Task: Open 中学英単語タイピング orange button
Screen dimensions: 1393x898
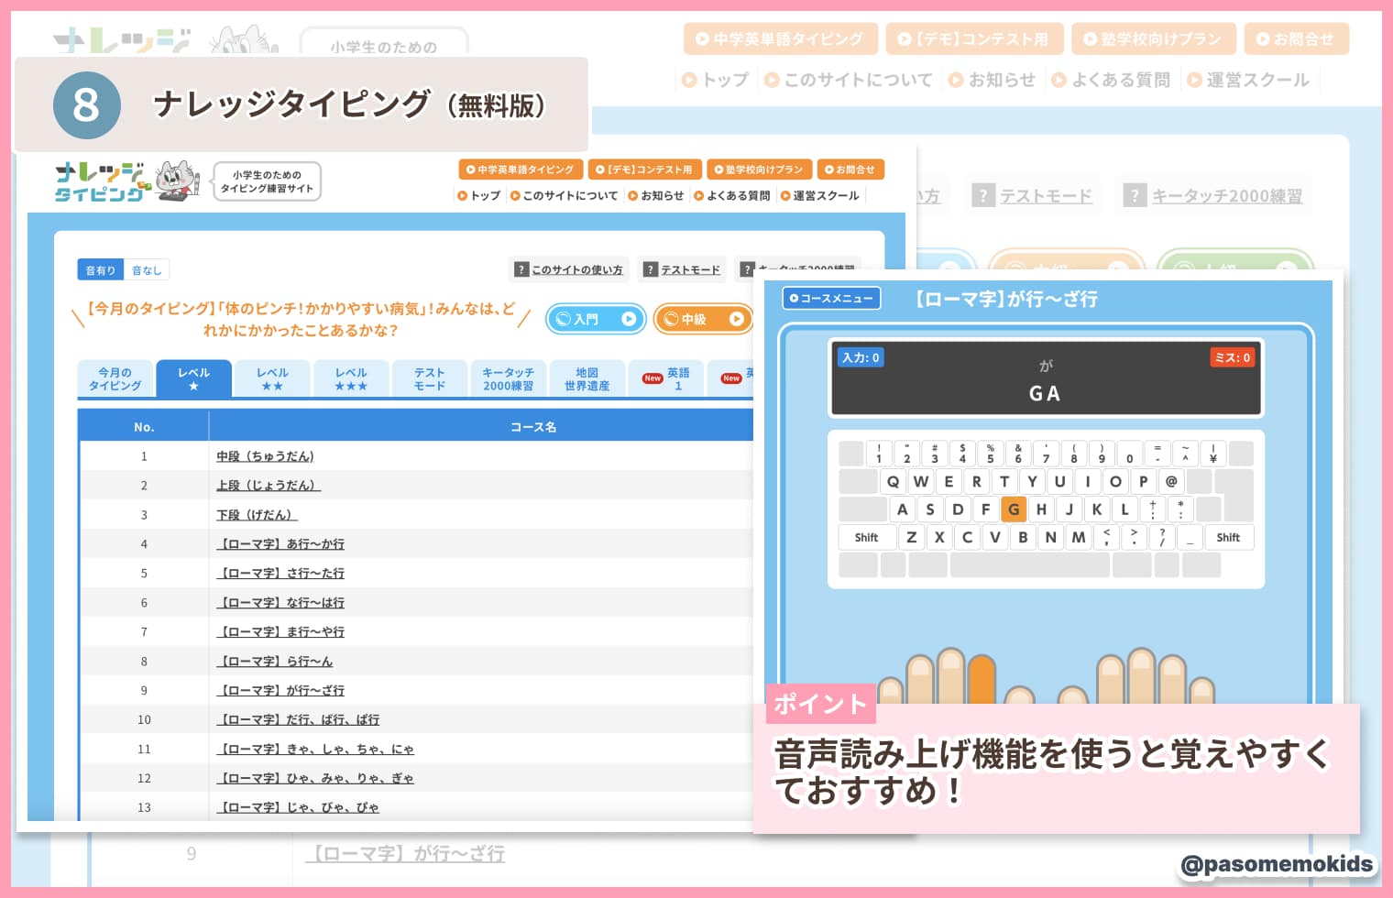Action: point(520,170)
